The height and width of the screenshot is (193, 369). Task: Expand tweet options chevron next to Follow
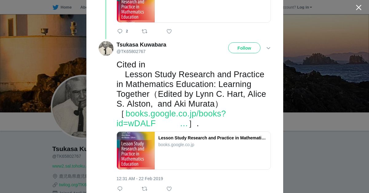coord(268,48)
